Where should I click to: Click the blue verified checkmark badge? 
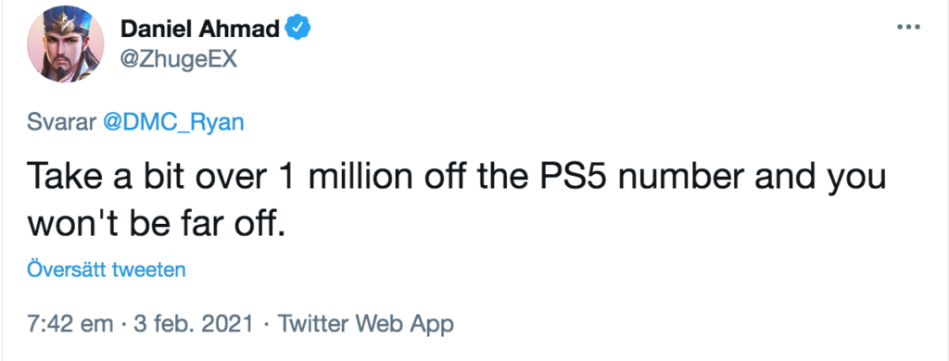pos(297,28)
